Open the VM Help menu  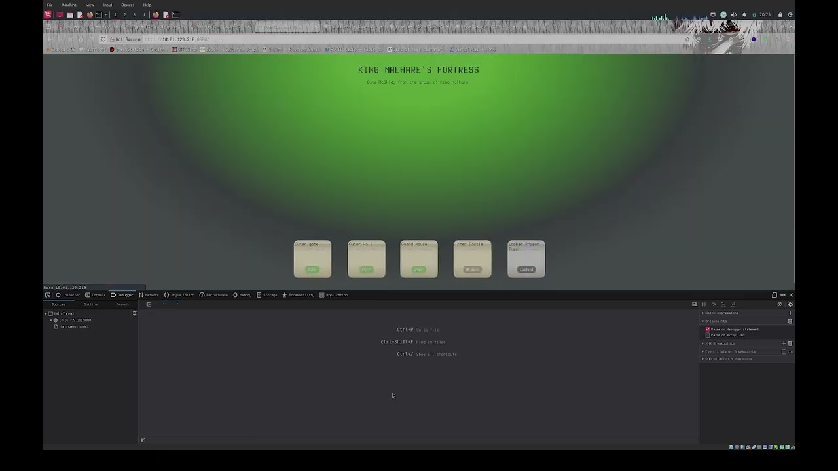(x=147, y=5)
